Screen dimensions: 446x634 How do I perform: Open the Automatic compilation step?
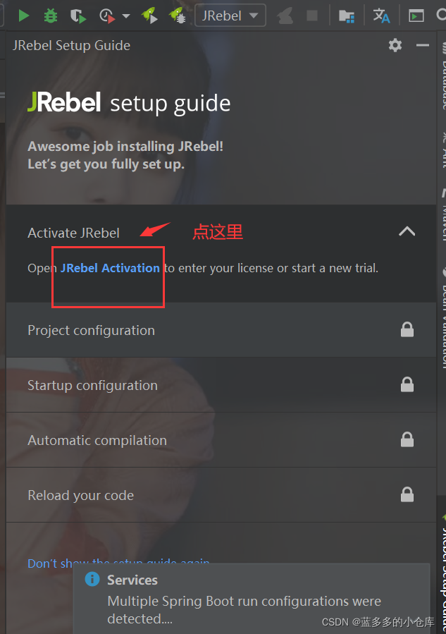coord(97,440)
